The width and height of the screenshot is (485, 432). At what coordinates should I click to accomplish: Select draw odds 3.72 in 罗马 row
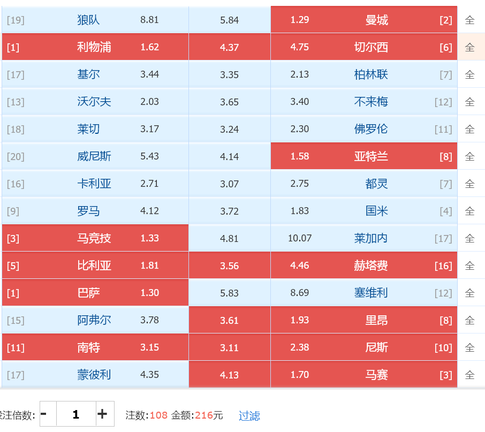point(230,211)
